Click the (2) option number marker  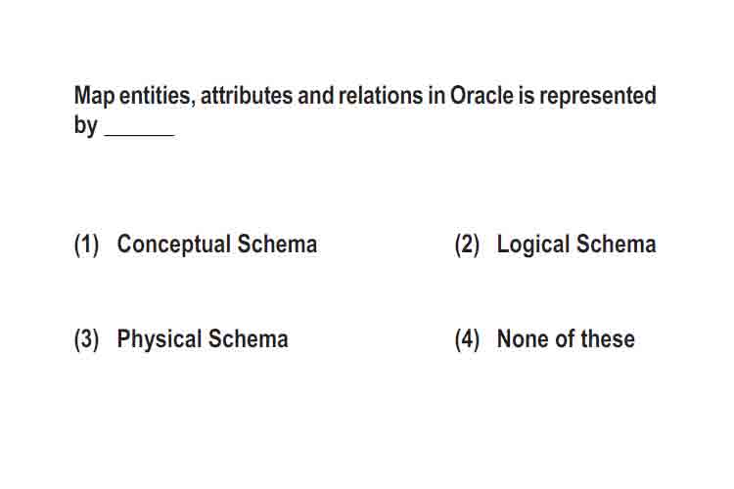[467, 244]
